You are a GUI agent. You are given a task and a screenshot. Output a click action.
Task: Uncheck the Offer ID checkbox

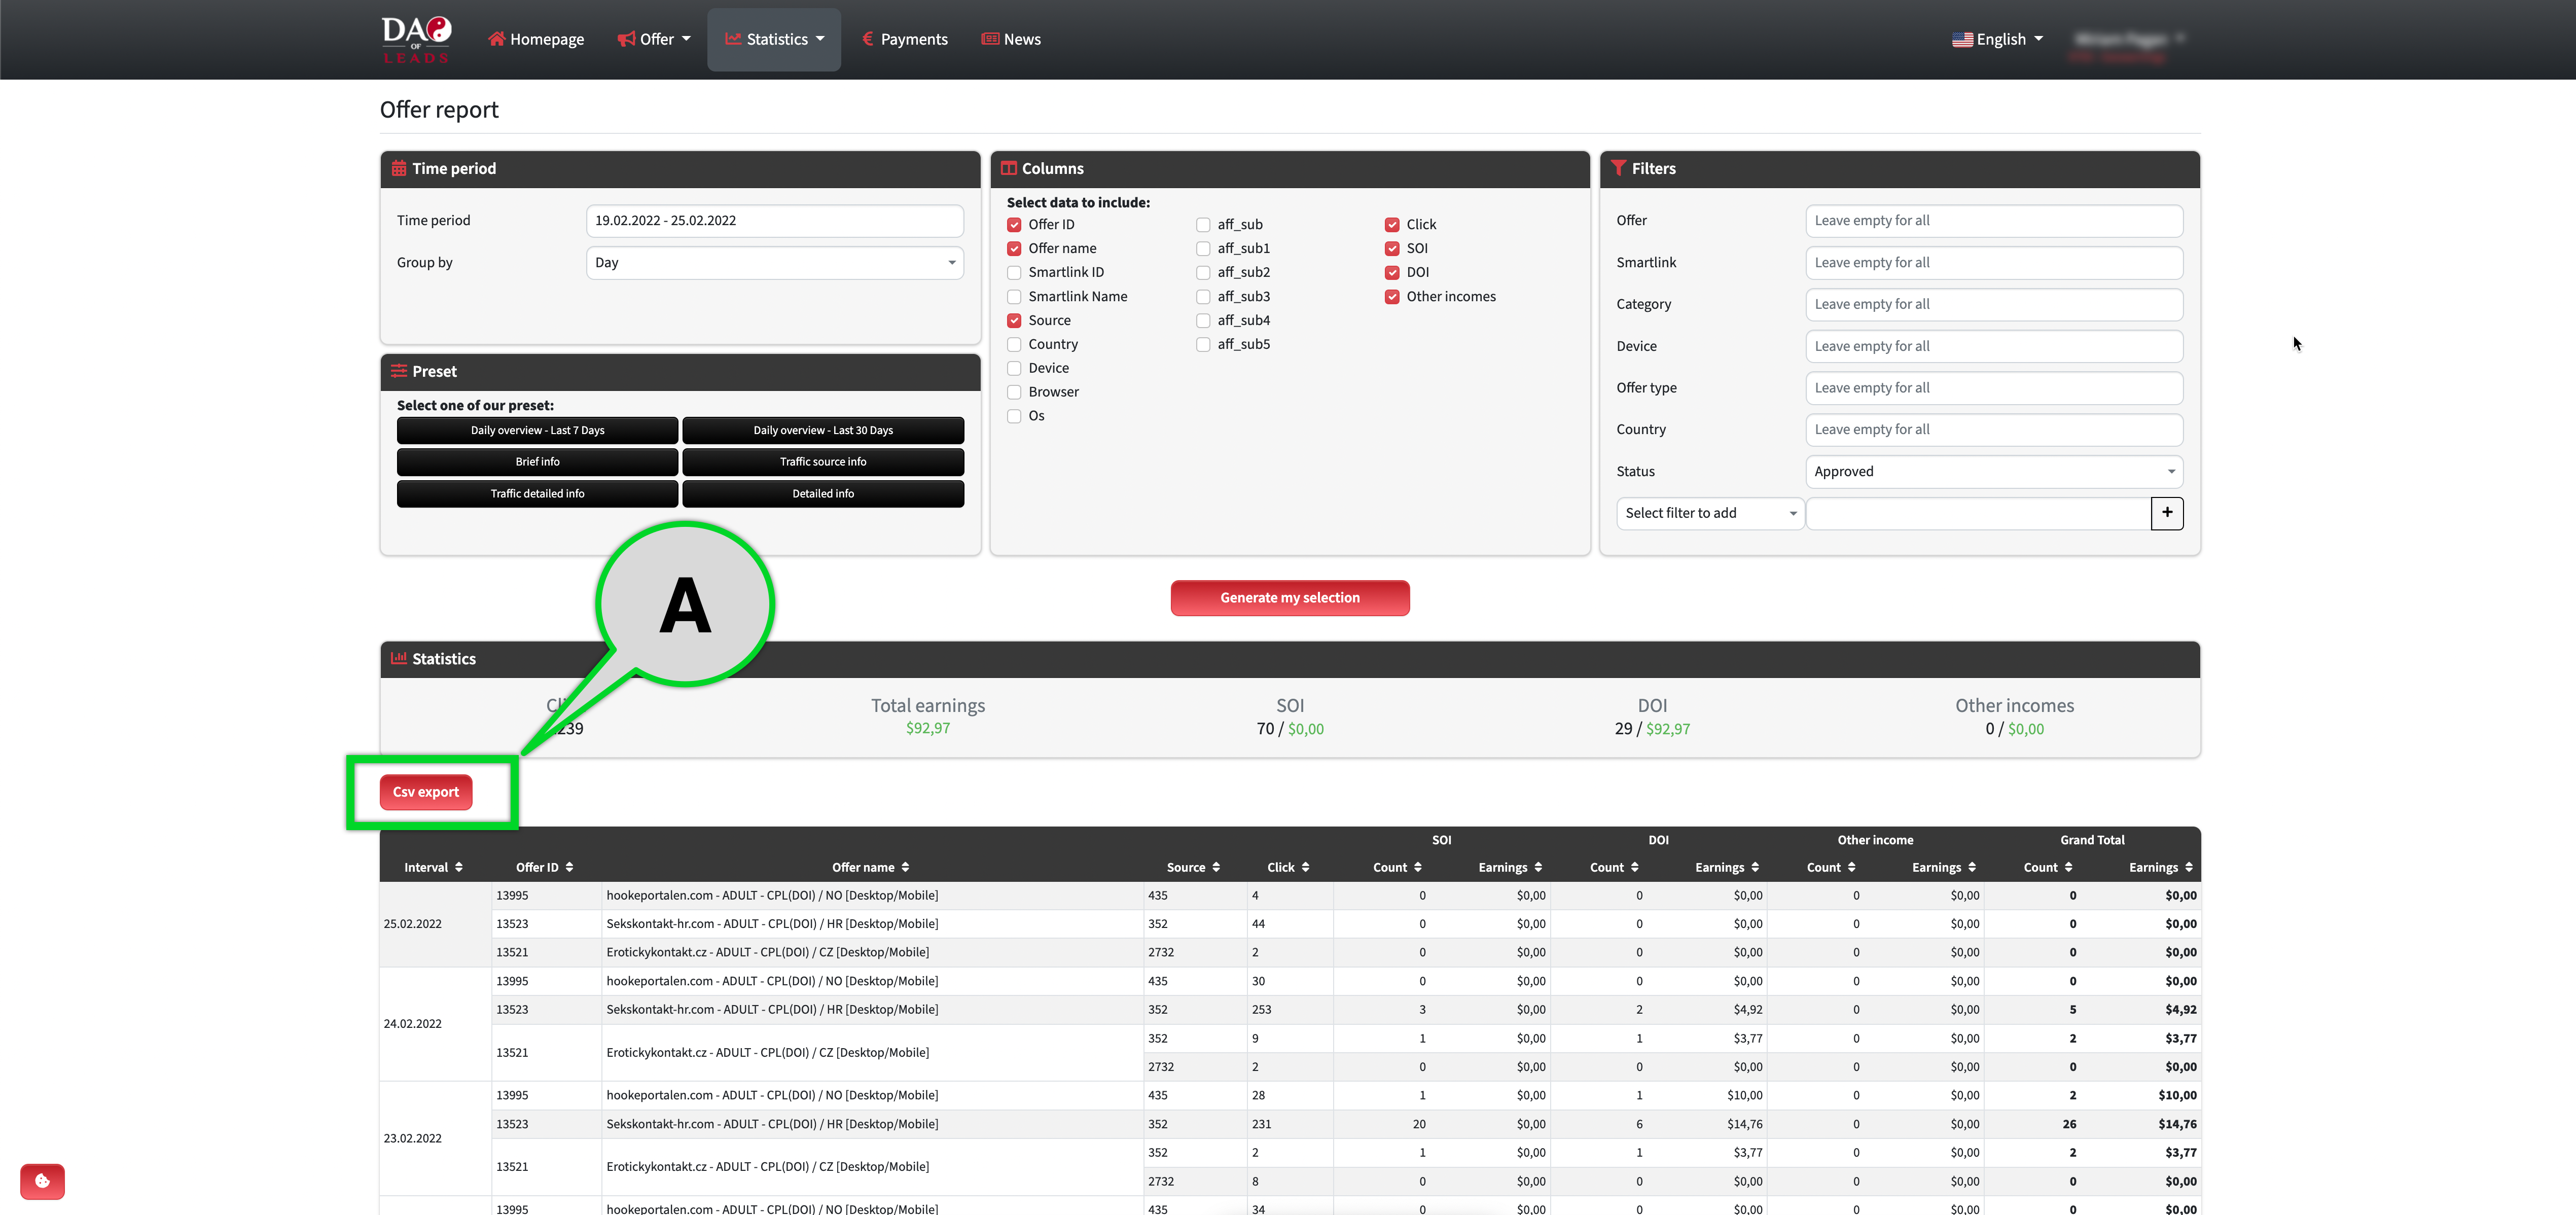click(x=1014, y=225)
